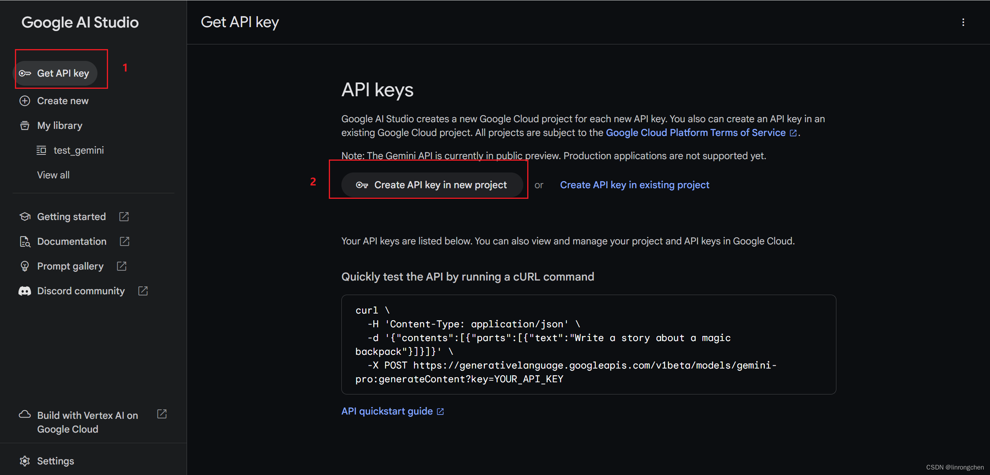Click the Documentation page icon
Image resolution: width=990 pixels, height=475 pixels.
click(x=25, y=242)
